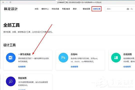Click the magnifier search icon
The height and width of the screenshot is (90, 135).
click(x=132, y=9)
